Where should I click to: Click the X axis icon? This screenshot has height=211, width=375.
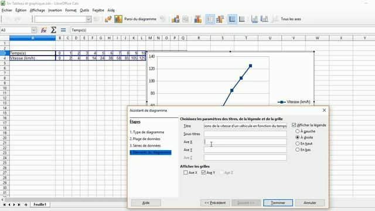(x=254, y=19)
